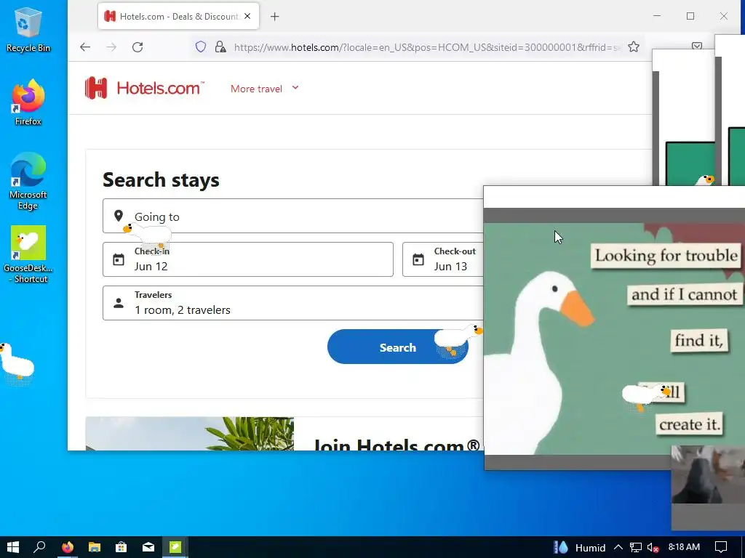Open the Check-in date Jun 12 picker
This screenshot has height=558, width=745.
248,259
